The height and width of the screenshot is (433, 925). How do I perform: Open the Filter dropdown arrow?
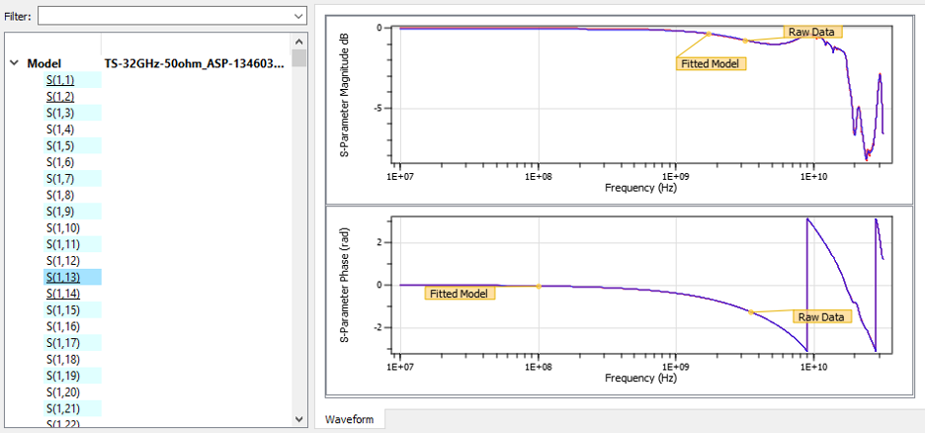click(x=298, y=17)
